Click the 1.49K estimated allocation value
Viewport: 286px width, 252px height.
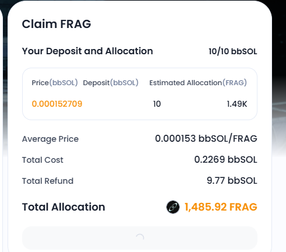tap(237, 104)
